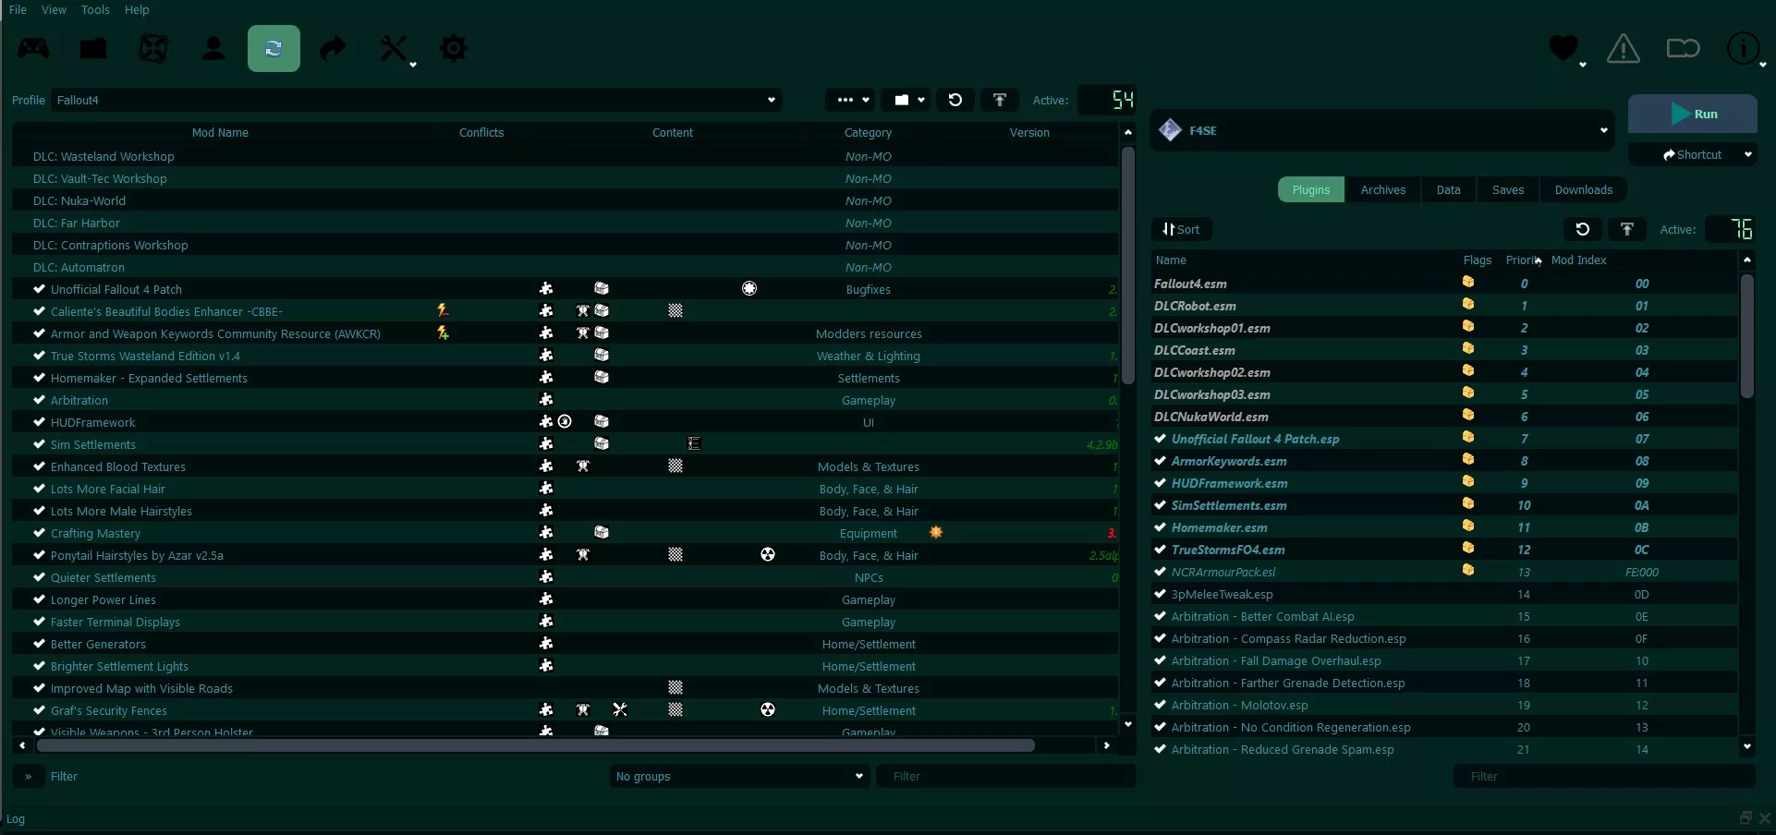Viewport: 1776px width, 835px height.
Task: Switch to the Archives tab
Action: click(1383, 189)
